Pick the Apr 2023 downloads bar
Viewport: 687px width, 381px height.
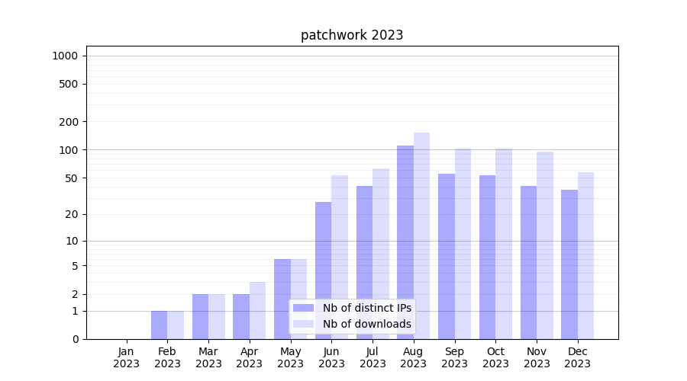click(x=258, y=310)
